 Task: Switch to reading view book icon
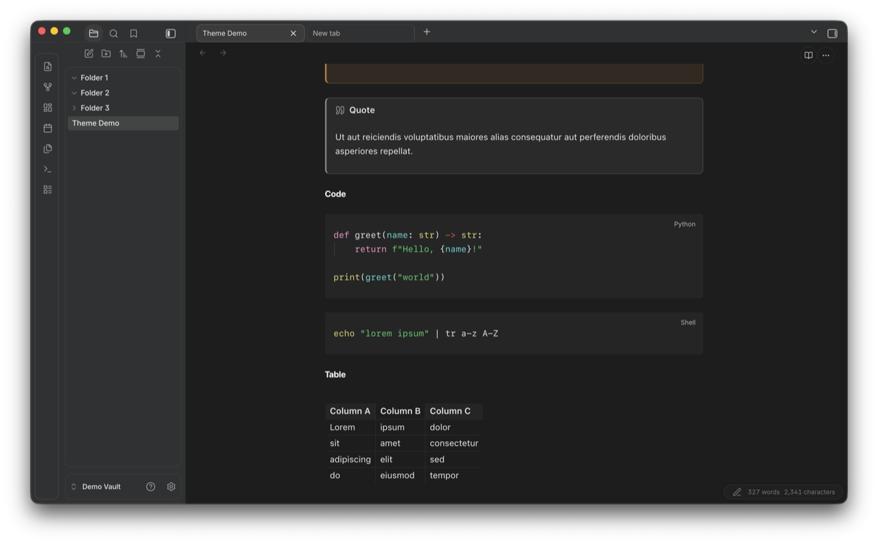[x=809, y=56]
